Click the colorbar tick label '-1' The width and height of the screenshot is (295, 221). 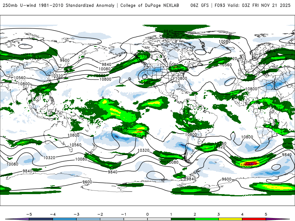tap(124, 214)
